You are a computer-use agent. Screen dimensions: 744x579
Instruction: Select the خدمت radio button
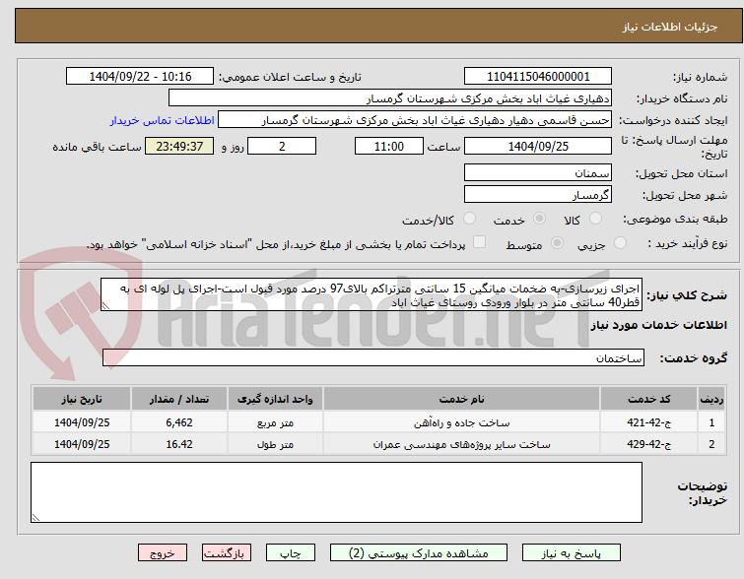[x=539, y=219]
